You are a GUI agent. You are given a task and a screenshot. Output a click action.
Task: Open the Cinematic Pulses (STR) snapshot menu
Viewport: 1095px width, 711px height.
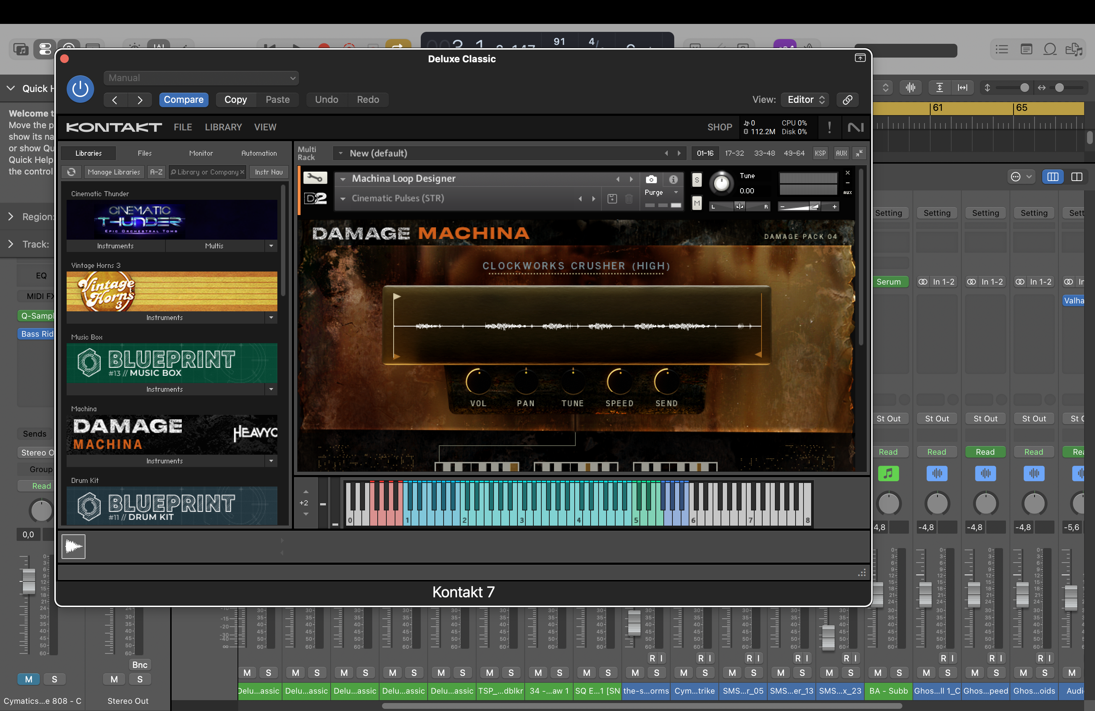point(343,199)
